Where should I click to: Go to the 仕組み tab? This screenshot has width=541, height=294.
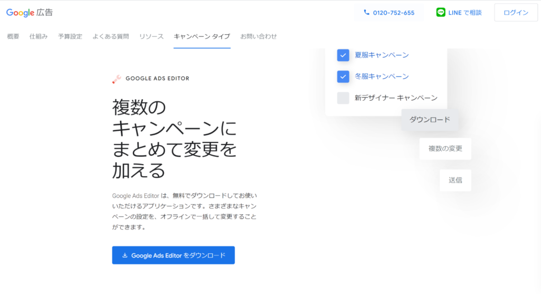[39, 36]
